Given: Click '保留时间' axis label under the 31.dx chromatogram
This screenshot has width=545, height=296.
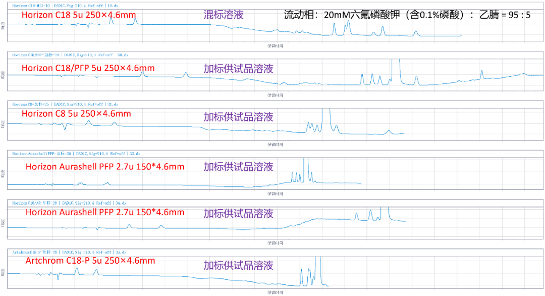Looking at the screenshot, I should tap(275, 144).
